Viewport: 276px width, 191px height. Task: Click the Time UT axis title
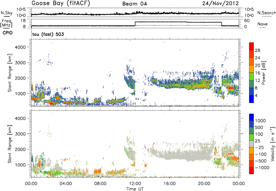[135, 189]
